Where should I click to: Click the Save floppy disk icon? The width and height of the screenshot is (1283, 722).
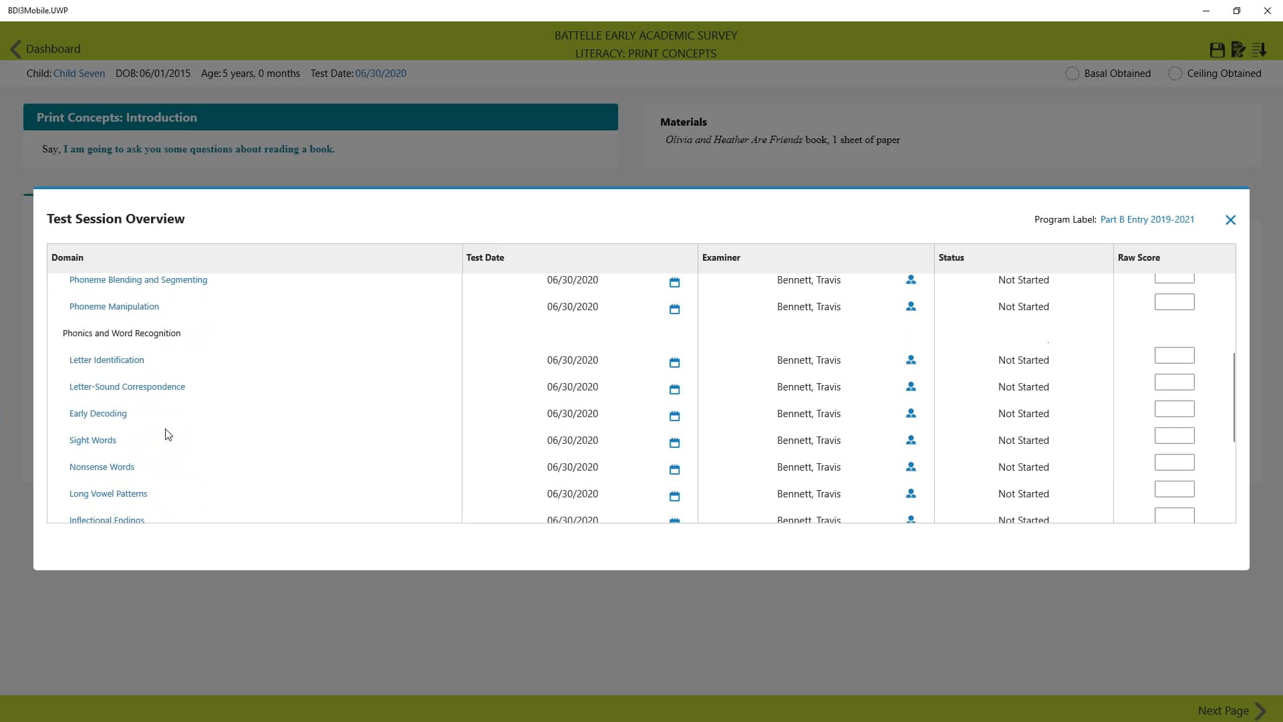[1216, 49]
